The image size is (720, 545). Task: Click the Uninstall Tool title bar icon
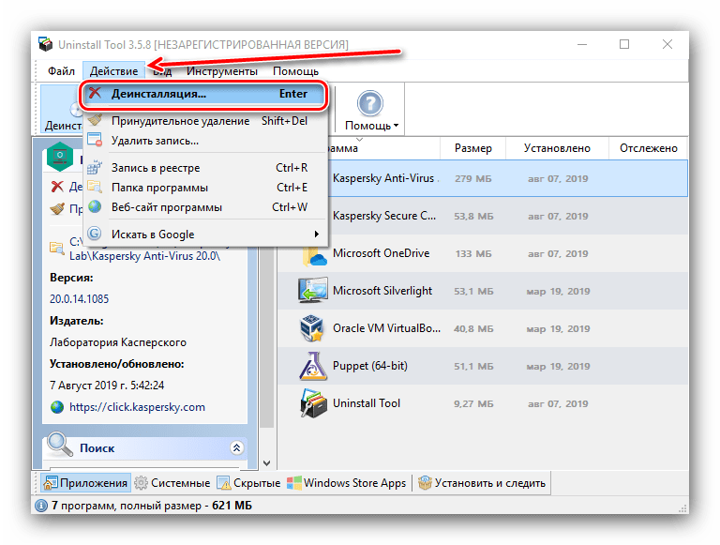coord(45,44)
